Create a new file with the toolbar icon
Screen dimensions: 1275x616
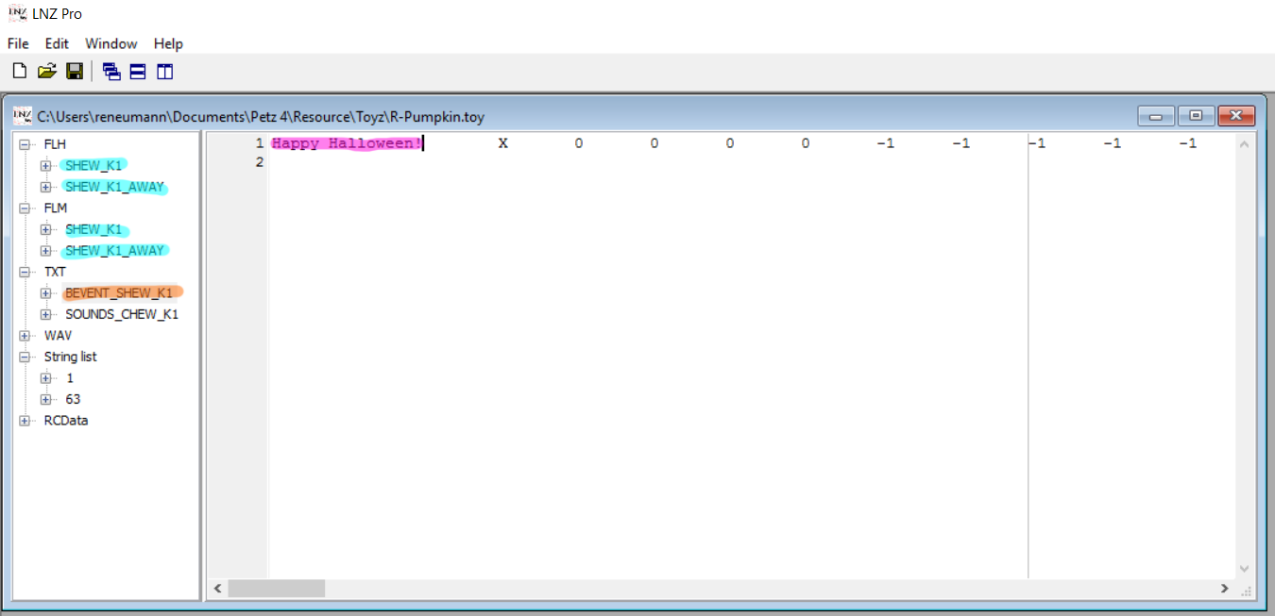[x=19, y=71]
